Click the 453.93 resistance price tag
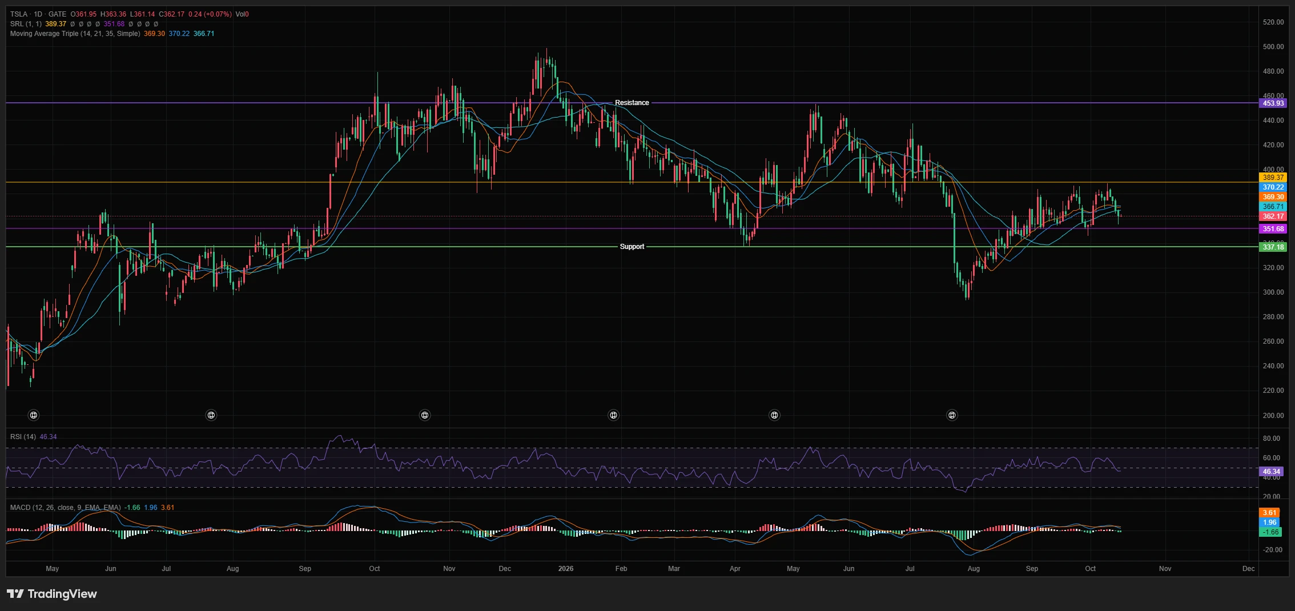 click(1273, 103)
